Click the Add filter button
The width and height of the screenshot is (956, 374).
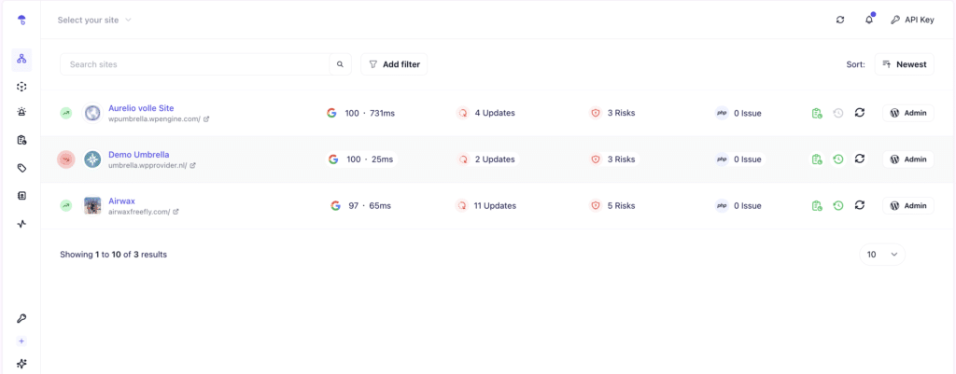pos(394,64)
